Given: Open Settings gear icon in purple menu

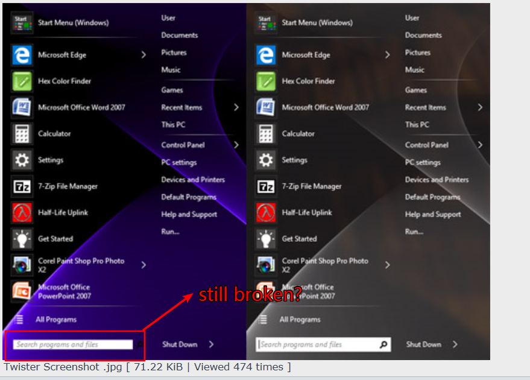Looking at the screenshot, I should (22, 160).
